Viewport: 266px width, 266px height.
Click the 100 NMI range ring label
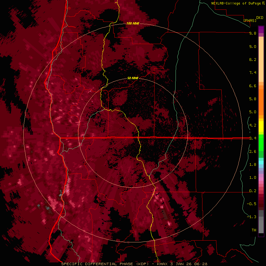point(133,23)
